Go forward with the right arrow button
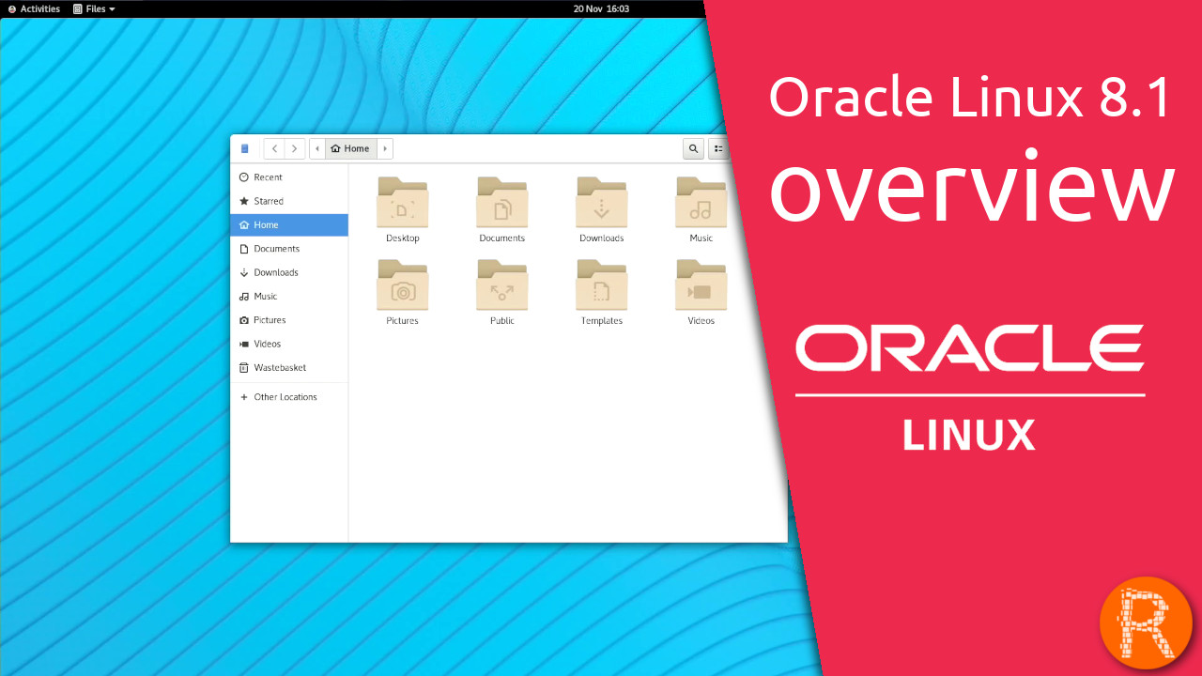This screenshot has width=1202, height=676. point(295,148)
